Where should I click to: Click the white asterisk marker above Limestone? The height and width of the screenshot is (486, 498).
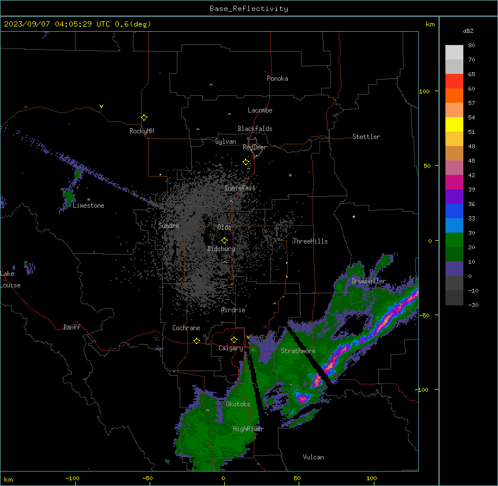[88, 199]
